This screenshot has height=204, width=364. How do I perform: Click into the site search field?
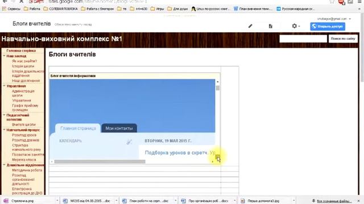coord(303,39)
